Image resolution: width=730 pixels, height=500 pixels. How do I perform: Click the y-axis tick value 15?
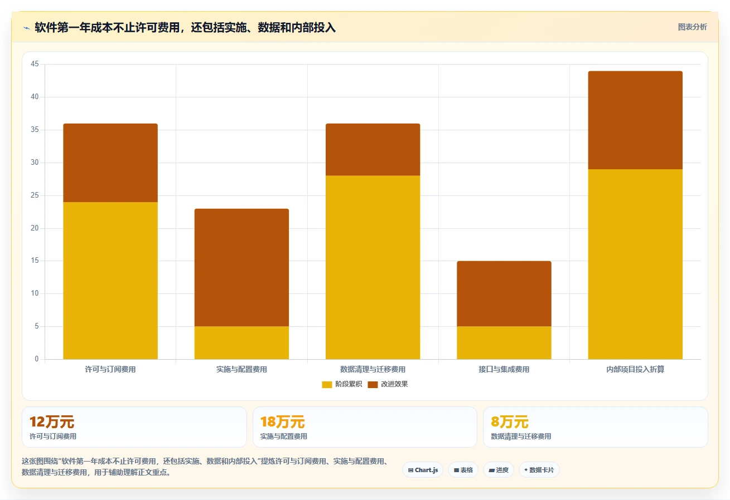[35, 261]
